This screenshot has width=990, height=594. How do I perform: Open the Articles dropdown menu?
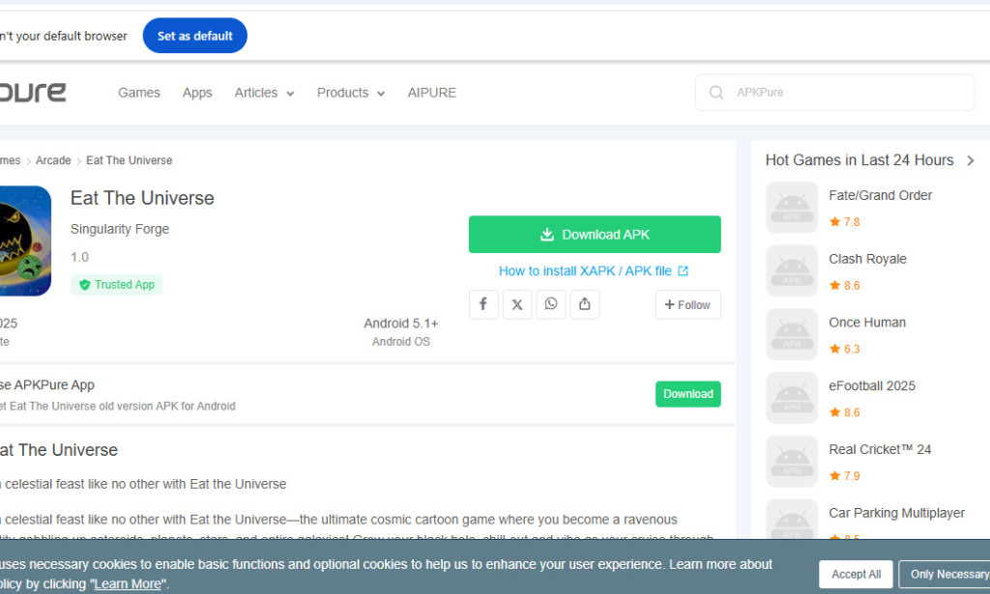264,92
